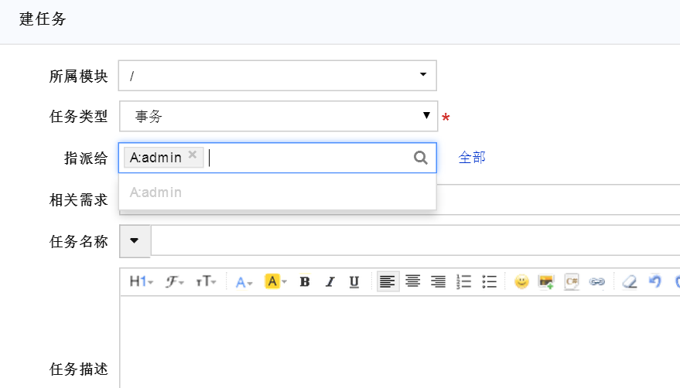Click the 任务名称 task name input field
680x388 pixels.
pyautogui.click(x=415, y=240)
